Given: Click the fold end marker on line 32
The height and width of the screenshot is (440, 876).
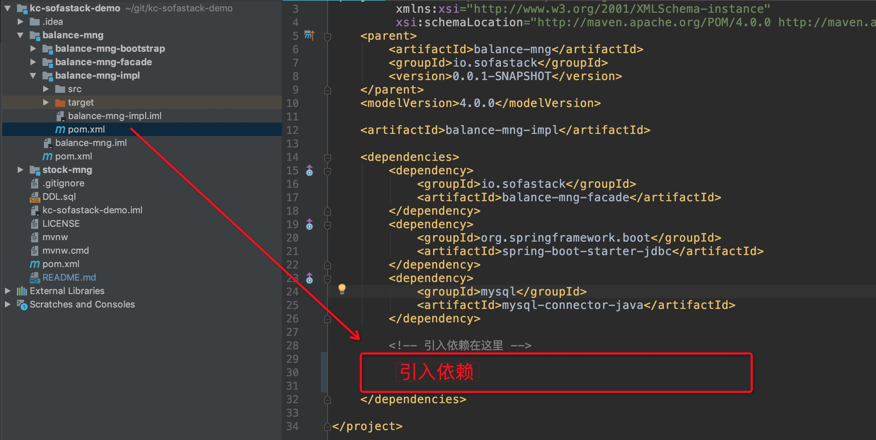Looking at the screenshot, I should 328,400.
